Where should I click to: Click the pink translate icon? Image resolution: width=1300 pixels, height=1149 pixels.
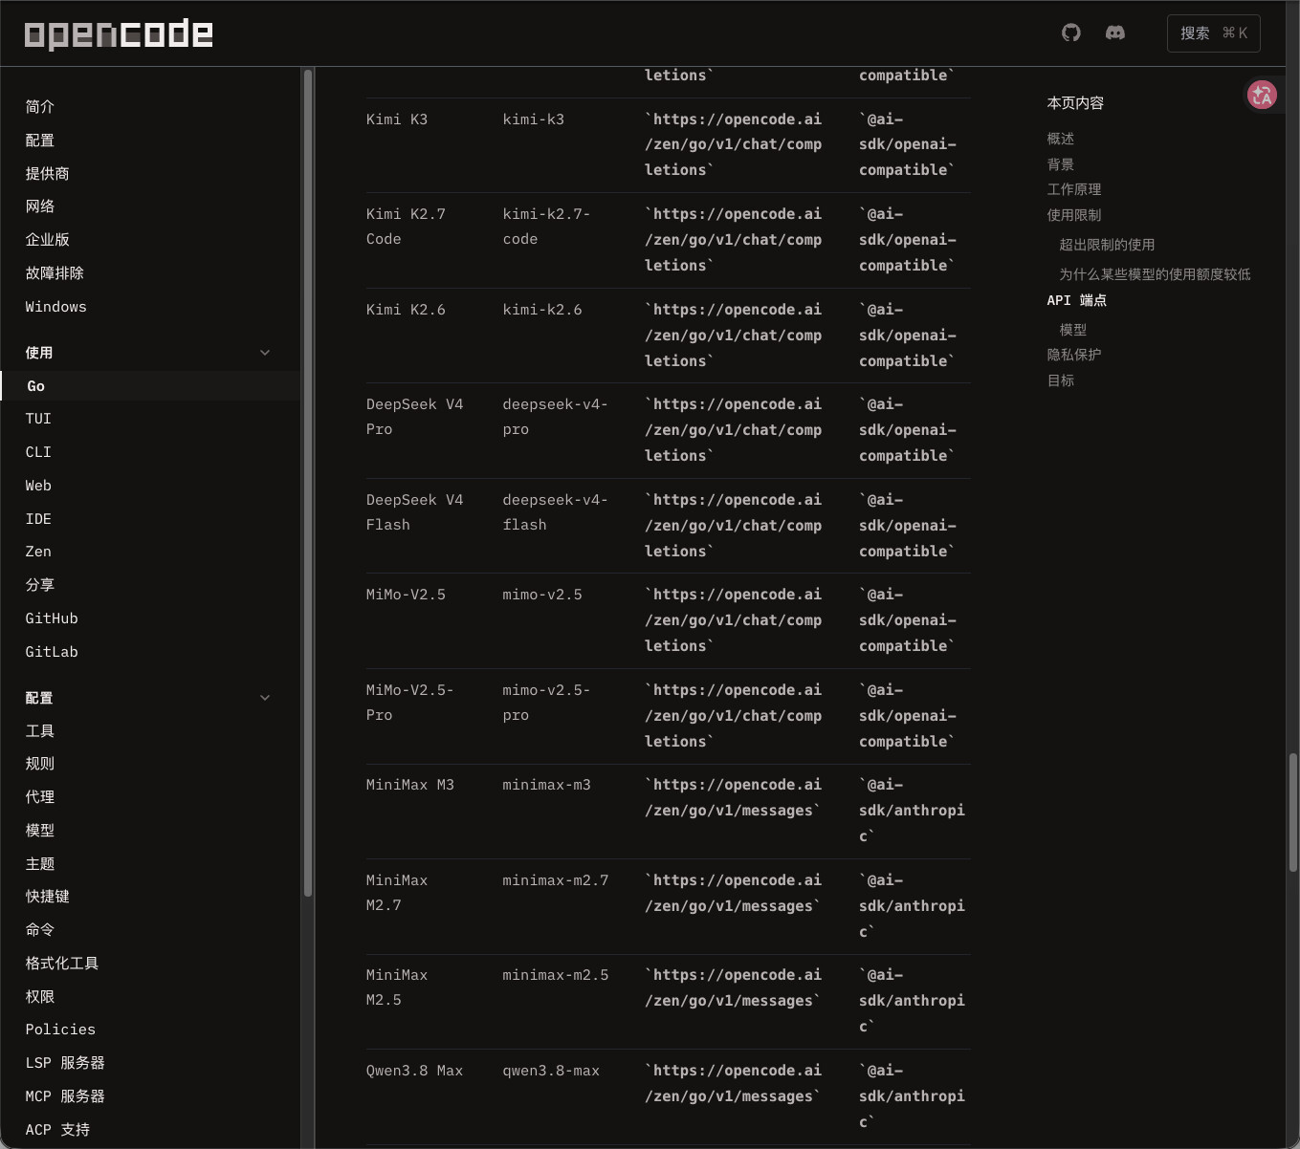1262,95
